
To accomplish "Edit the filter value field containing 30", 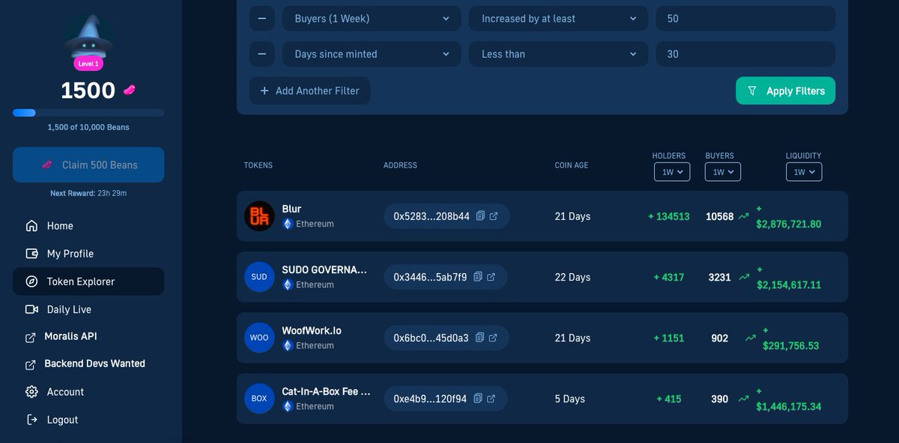I will pyautogui.click(x=745, y=54).
